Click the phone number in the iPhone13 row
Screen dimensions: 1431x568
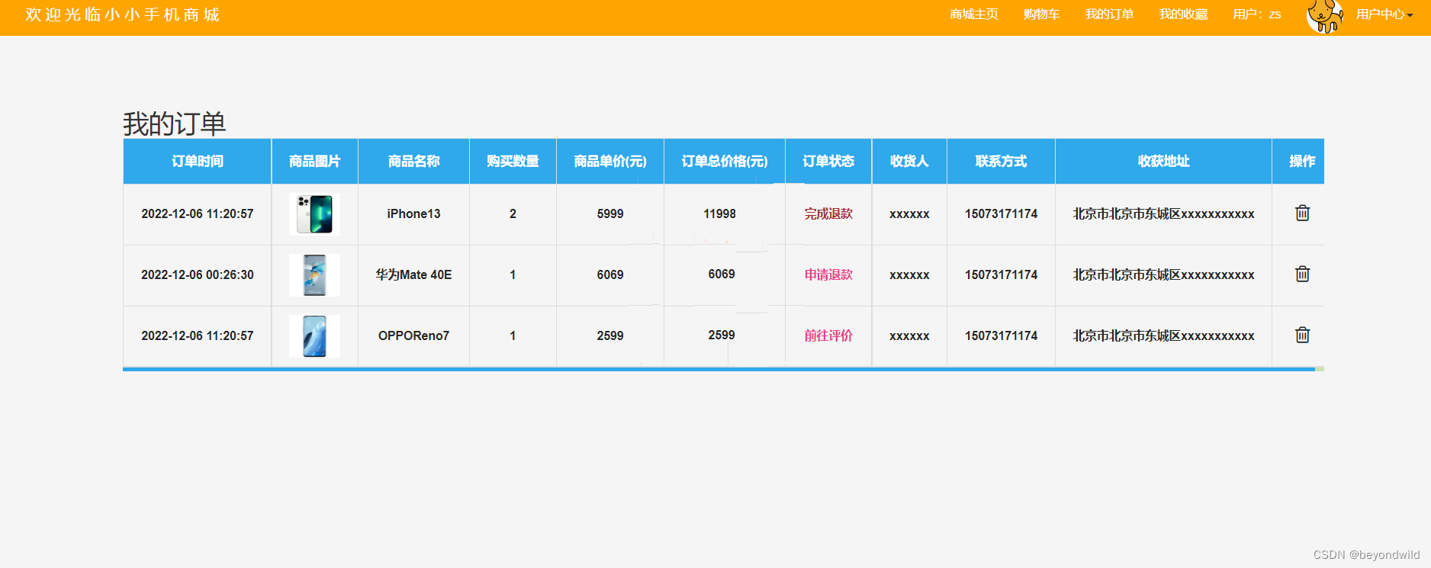[1002, 214]
